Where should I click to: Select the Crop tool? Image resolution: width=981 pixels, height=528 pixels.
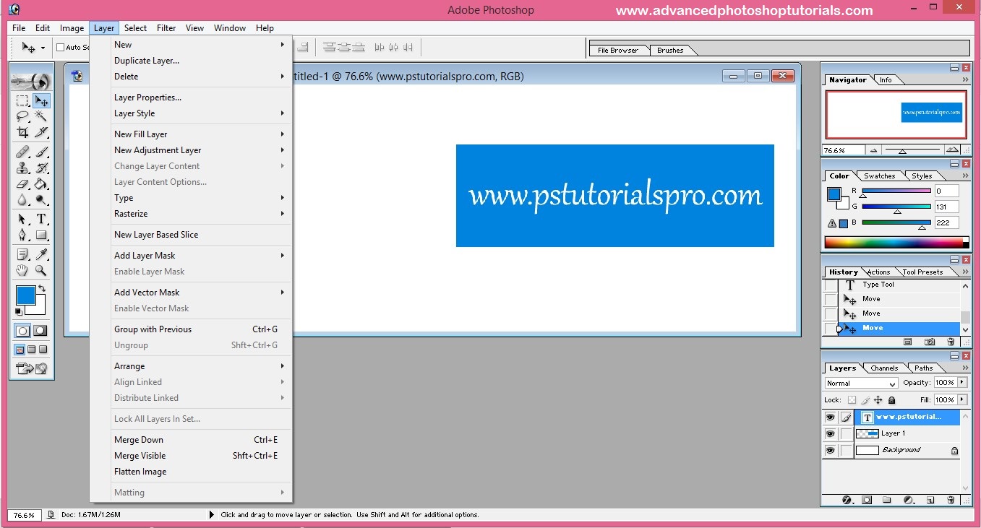pos(22,133)
